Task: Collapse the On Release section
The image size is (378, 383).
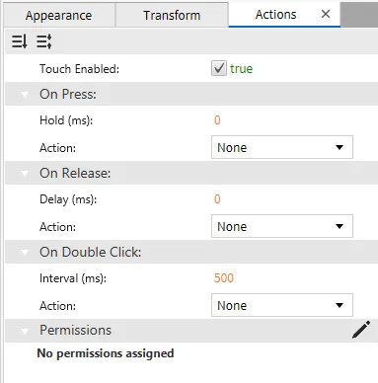Action: click(x=25, y=174)
